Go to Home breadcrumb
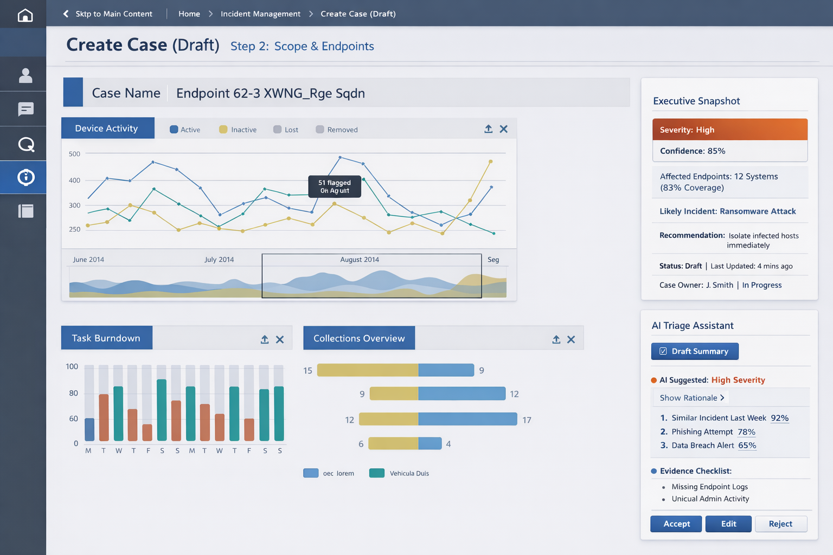The width and height of the screenshot is (833, 555). (x=189, y=14)
